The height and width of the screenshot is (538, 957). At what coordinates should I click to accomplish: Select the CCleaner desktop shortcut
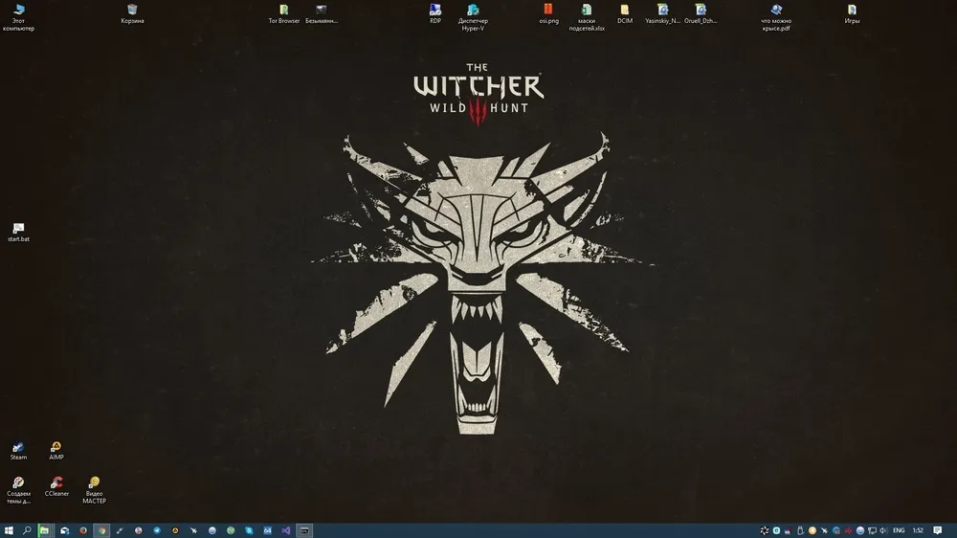[56, 486]
